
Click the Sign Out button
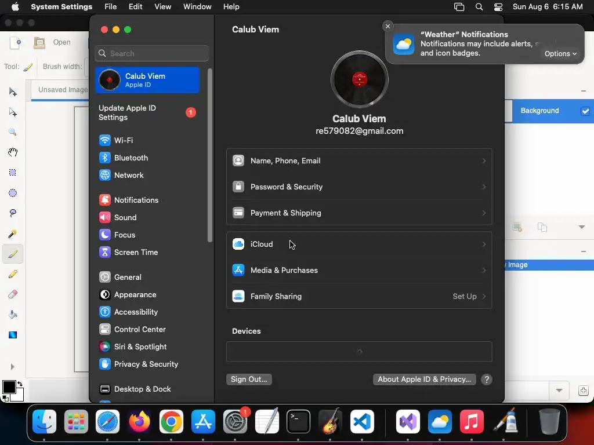[x=249, y=380]
